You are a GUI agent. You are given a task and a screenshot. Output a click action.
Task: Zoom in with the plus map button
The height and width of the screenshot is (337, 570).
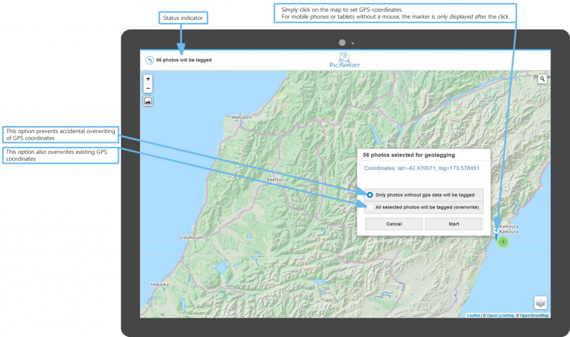148,79
